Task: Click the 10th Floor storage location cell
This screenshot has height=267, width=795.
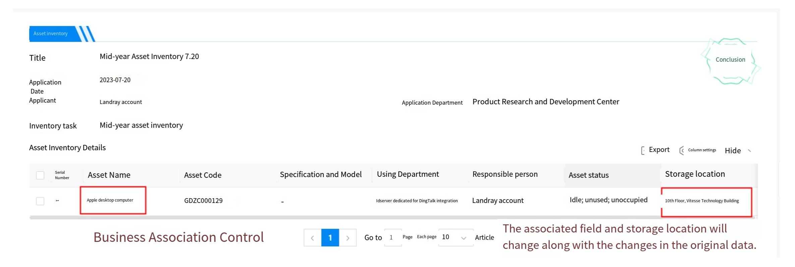Action: [x=702, y=201]
